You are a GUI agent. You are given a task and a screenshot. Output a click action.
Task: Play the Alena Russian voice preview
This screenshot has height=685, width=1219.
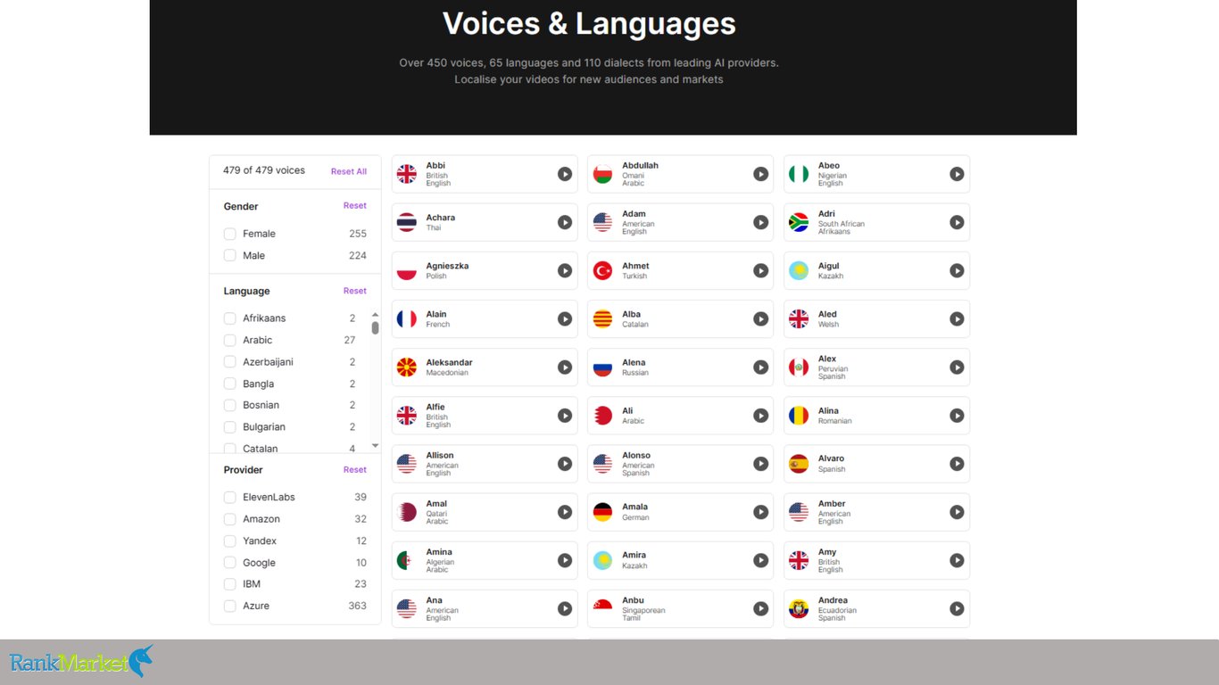pyautogui.click(x=760, y=367)
